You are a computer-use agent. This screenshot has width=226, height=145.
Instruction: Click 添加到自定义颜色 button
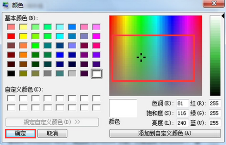coord(165,133)
